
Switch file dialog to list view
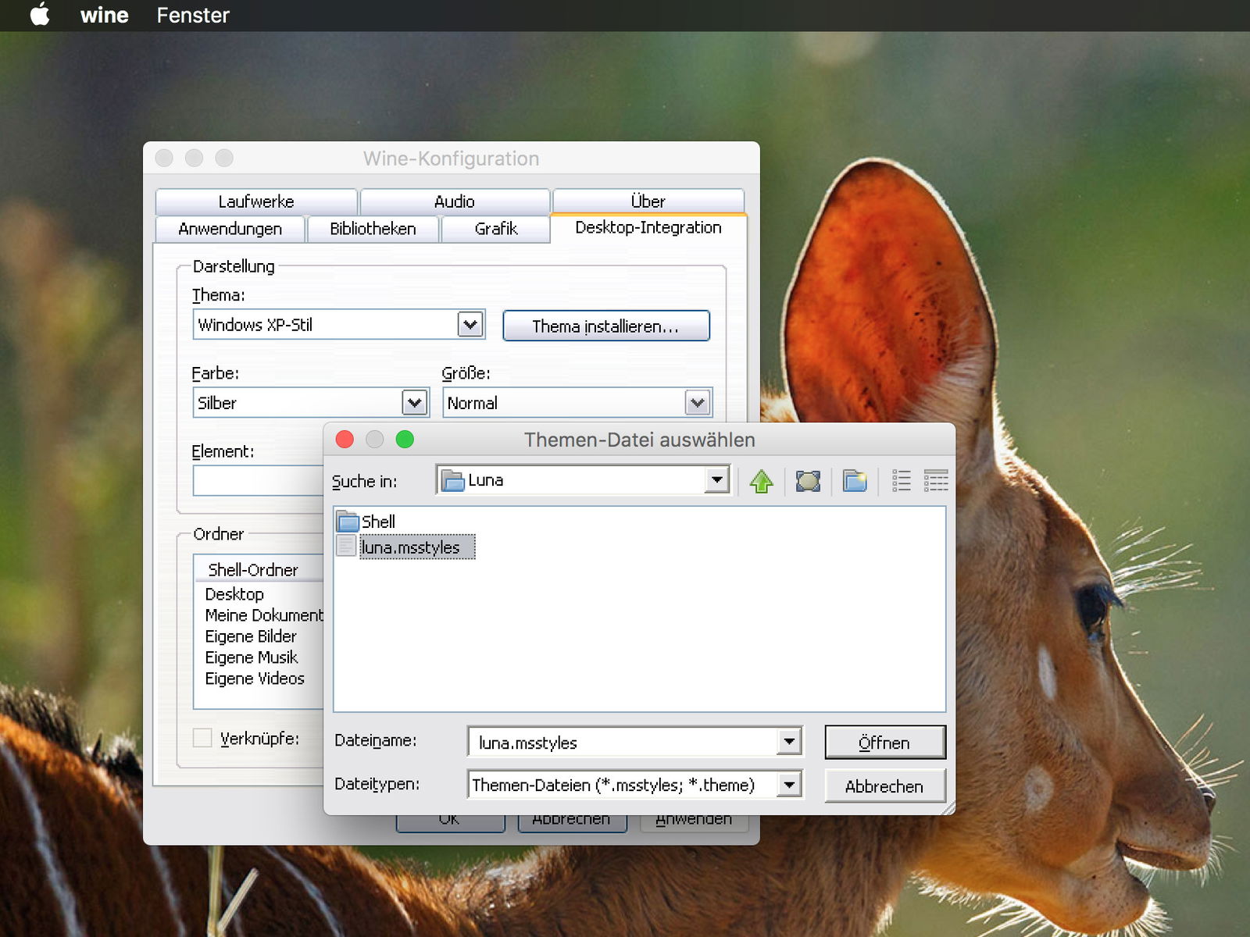(x=901, y=481)
